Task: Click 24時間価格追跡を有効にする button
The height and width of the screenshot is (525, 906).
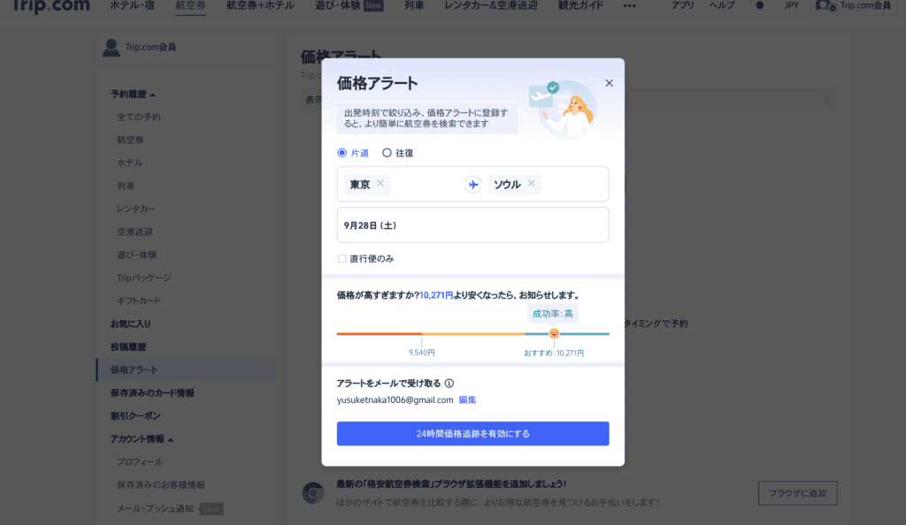Action: click(472, 433)
